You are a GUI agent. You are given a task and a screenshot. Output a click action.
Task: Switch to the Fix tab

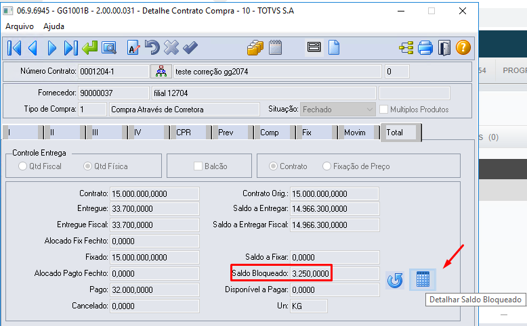(x=316, y=133)
